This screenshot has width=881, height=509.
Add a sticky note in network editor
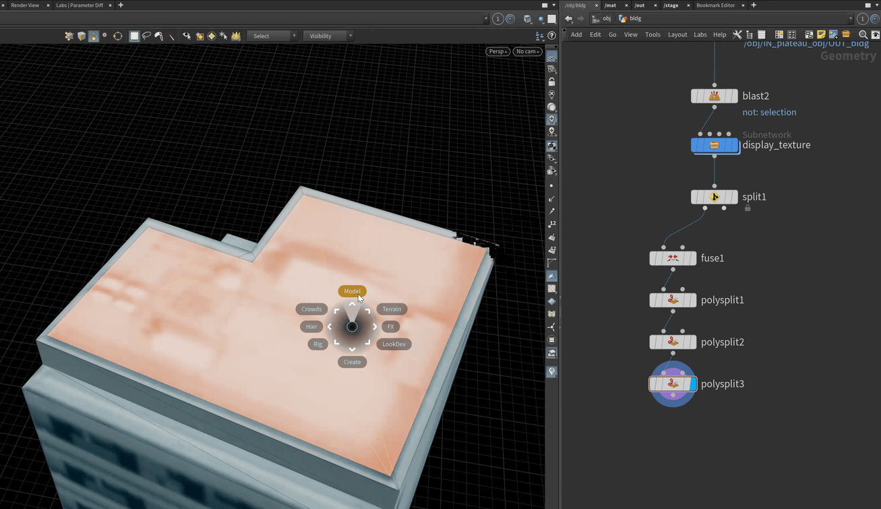point(821,34)
